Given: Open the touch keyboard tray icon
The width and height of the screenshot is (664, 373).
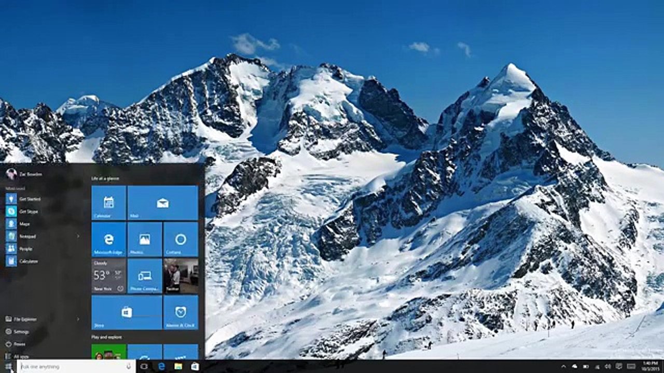Looking at the screenshot, I should click(x=631, y=366).
